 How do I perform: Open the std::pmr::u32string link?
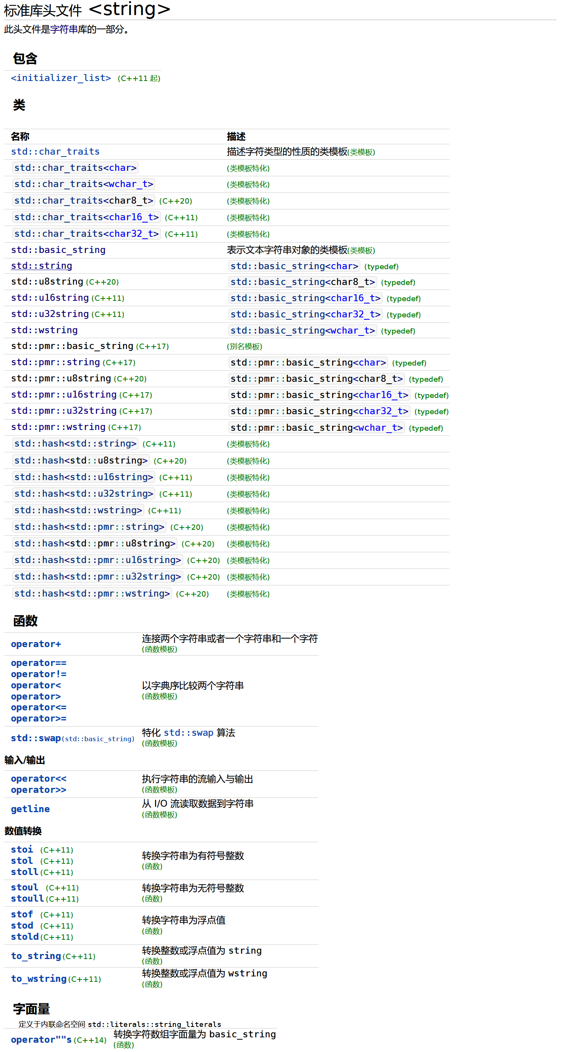click(64, 411)
